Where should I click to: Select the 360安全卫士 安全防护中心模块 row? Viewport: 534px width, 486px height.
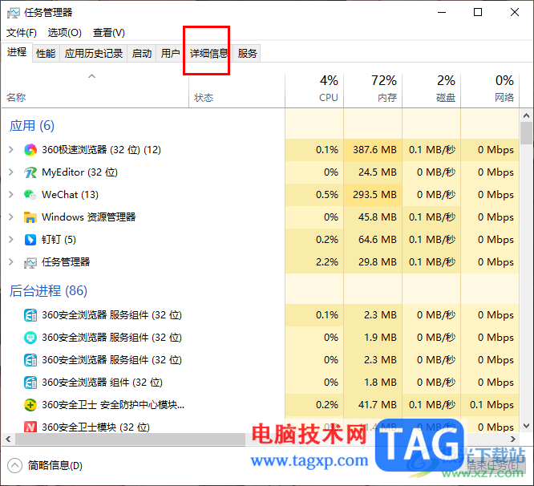pos(261,405)
